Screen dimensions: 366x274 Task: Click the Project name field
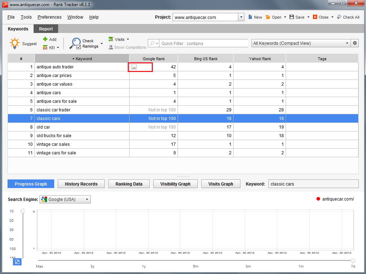point(205,17)
